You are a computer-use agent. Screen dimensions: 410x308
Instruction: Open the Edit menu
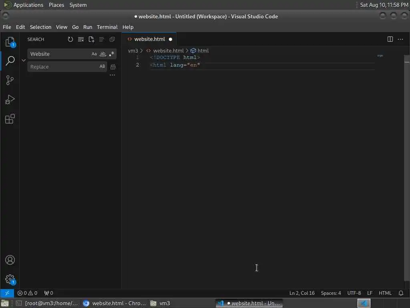click(x=20, y=27)
